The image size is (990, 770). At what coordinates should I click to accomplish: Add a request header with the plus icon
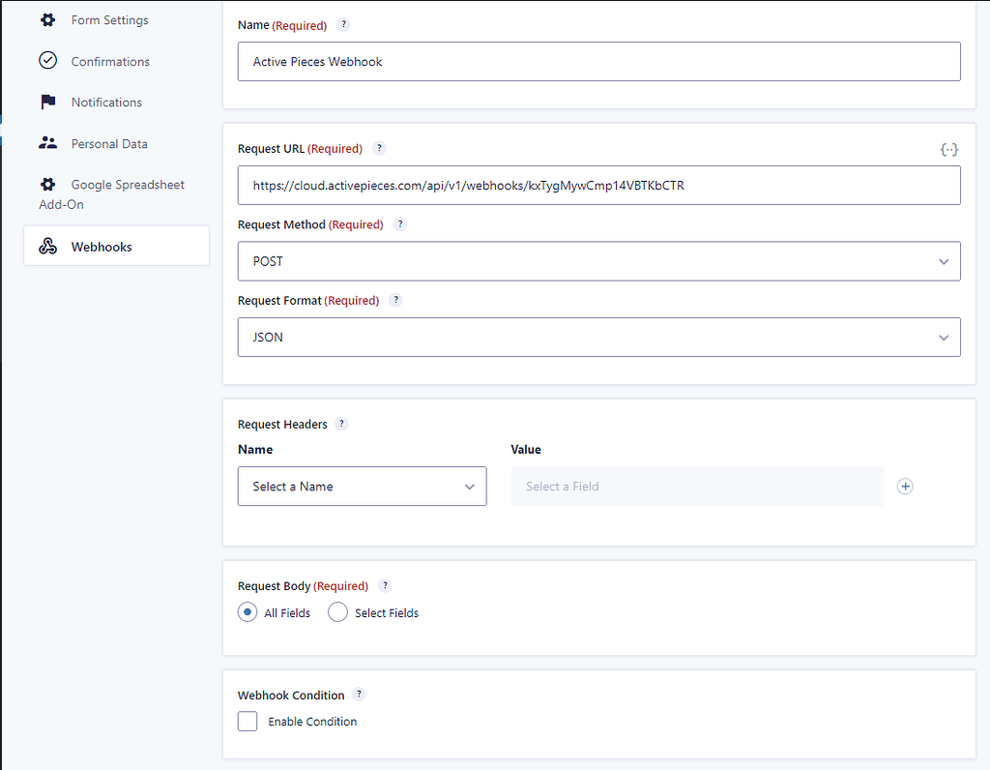tap(905, 486)
